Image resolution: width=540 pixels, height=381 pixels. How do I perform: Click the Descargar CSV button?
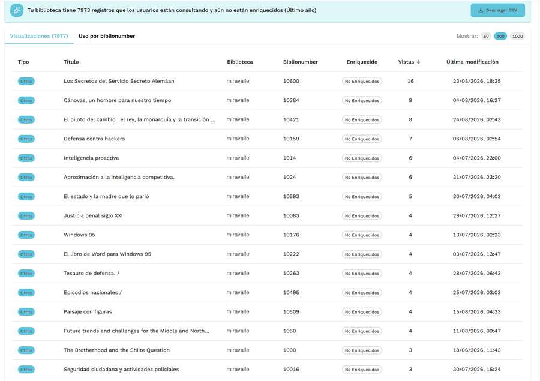point(497,10)
